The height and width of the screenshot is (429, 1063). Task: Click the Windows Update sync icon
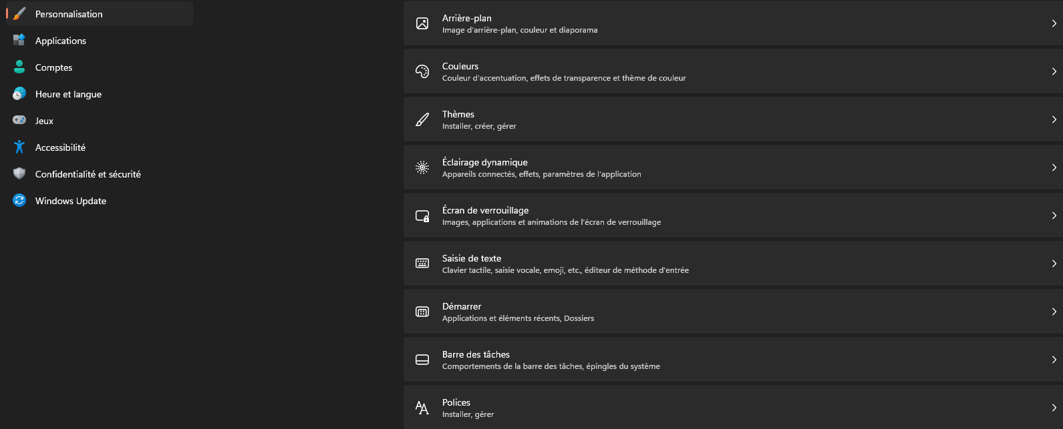(x=19, y=201)
